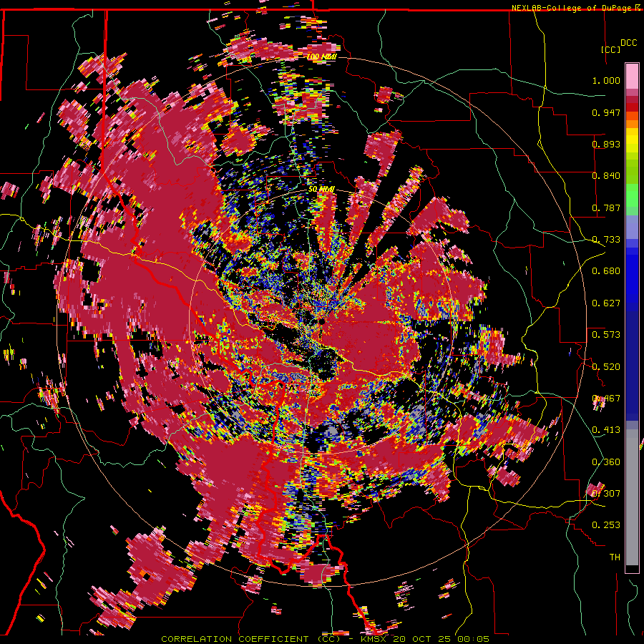This screenshot has height=644, width=644.
Task: Click the Correlation Coefficient KMSX caption
Action: click(x=325, y=639)
